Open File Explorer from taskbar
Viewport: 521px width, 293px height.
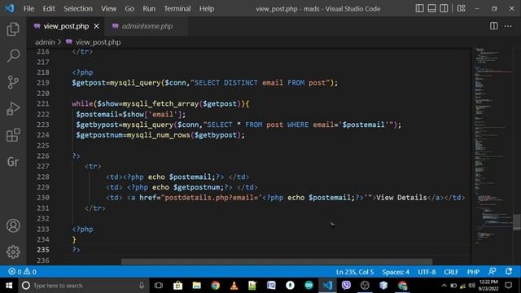coord(197,286)
